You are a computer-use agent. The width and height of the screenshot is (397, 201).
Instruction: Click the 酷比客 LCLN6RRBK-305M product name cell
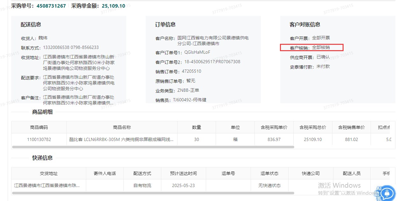pyautogui.click(x=122, y=139)
